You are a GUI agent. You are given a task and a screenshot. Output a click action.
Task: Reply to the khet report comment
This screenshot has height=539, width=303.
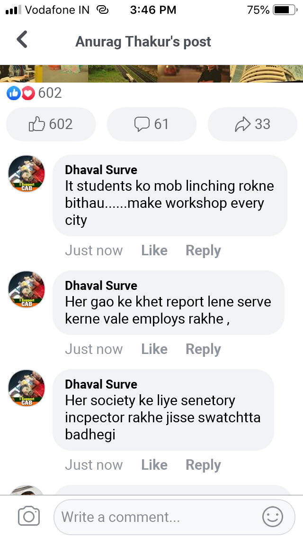click(203, 349)
